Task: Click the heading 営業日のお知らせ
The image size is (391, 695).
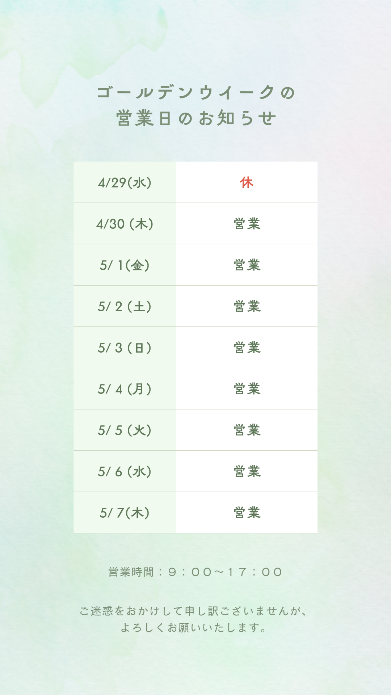Action: 195,119
